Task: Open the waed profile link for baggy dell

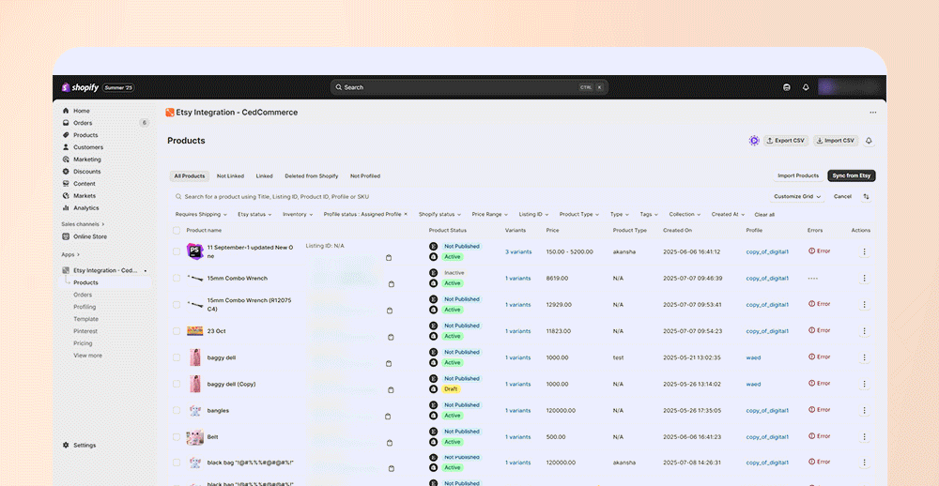Action: point(753,357)
